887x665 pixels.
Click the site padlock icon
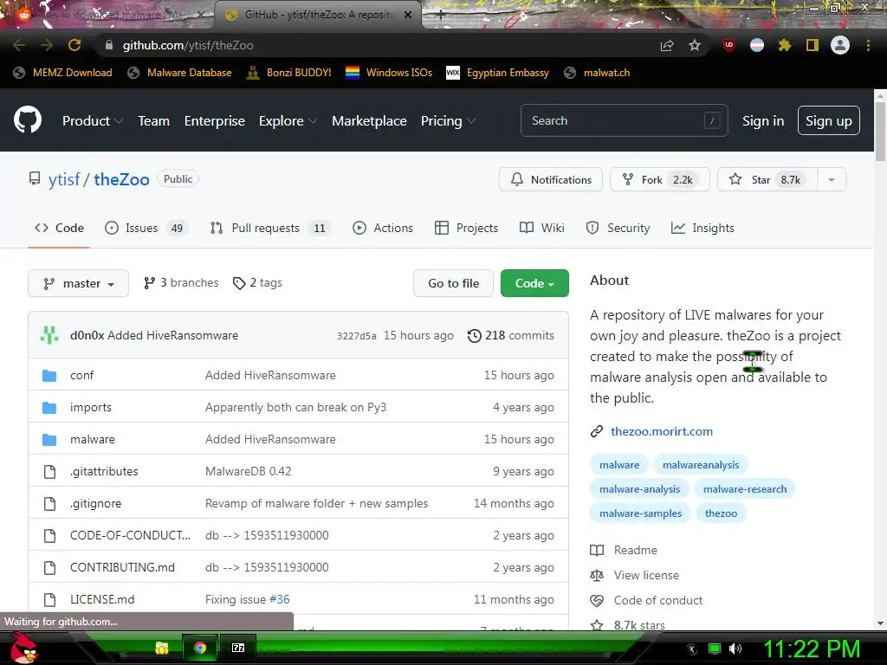[109, 45]
